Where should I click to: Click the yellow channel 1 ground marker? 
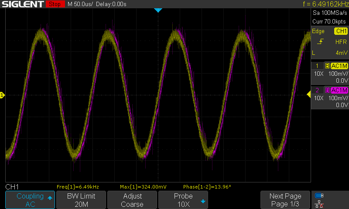tap(2, 95)
